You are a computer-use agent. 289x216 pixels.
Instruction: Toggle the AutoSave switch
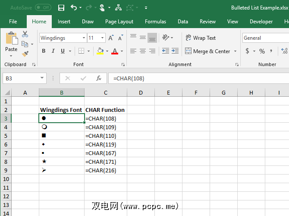point(43,7)
